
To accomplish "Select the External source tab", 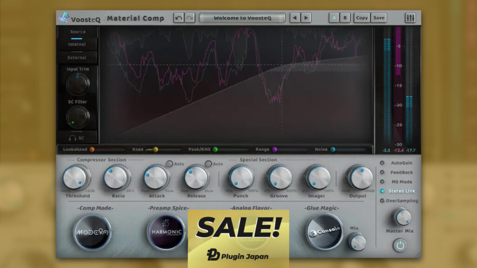I will click(x=77, y=58).
